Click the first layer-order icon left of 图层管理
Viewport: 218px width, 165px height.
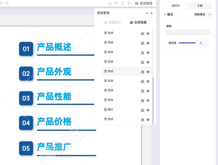coord(110,3)
